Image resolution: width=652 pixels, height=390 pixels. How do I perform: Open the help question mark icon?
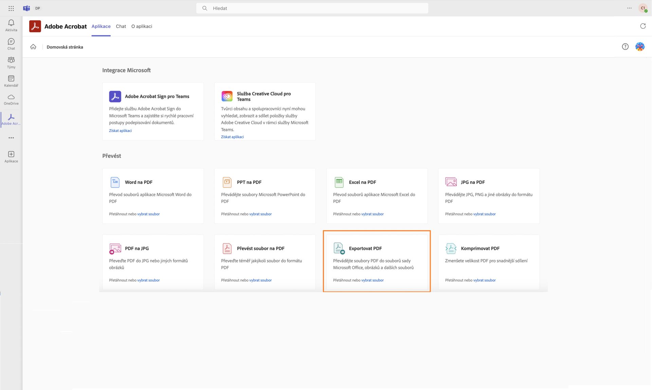tap(625, 47)
